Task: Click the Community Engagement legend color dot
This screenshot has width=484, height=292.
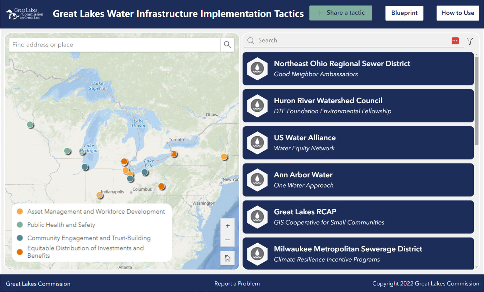Action: [20, 238]
